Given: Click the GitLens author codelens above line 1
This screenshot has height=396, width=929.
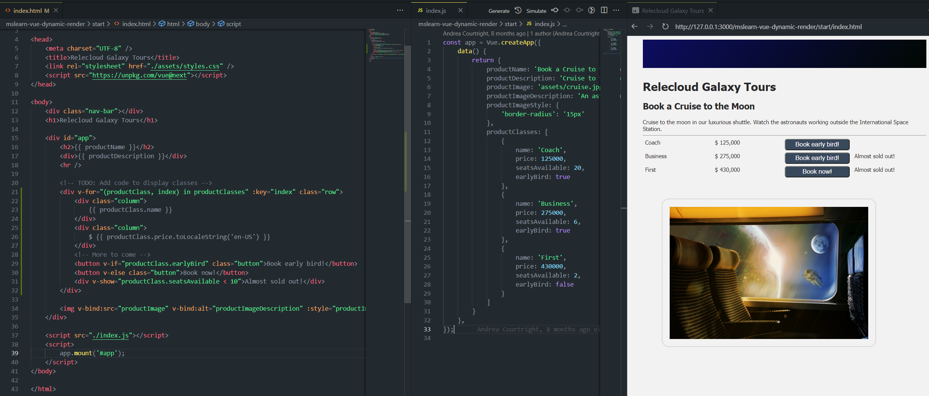Looking at the screenshot, I should [x=521, y=34].
